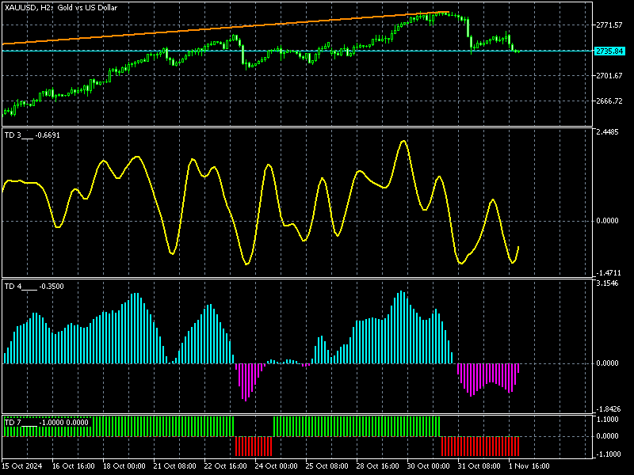Click the 1 Nov 16:00 time label

pyautogui.click(x=529, y=465)
